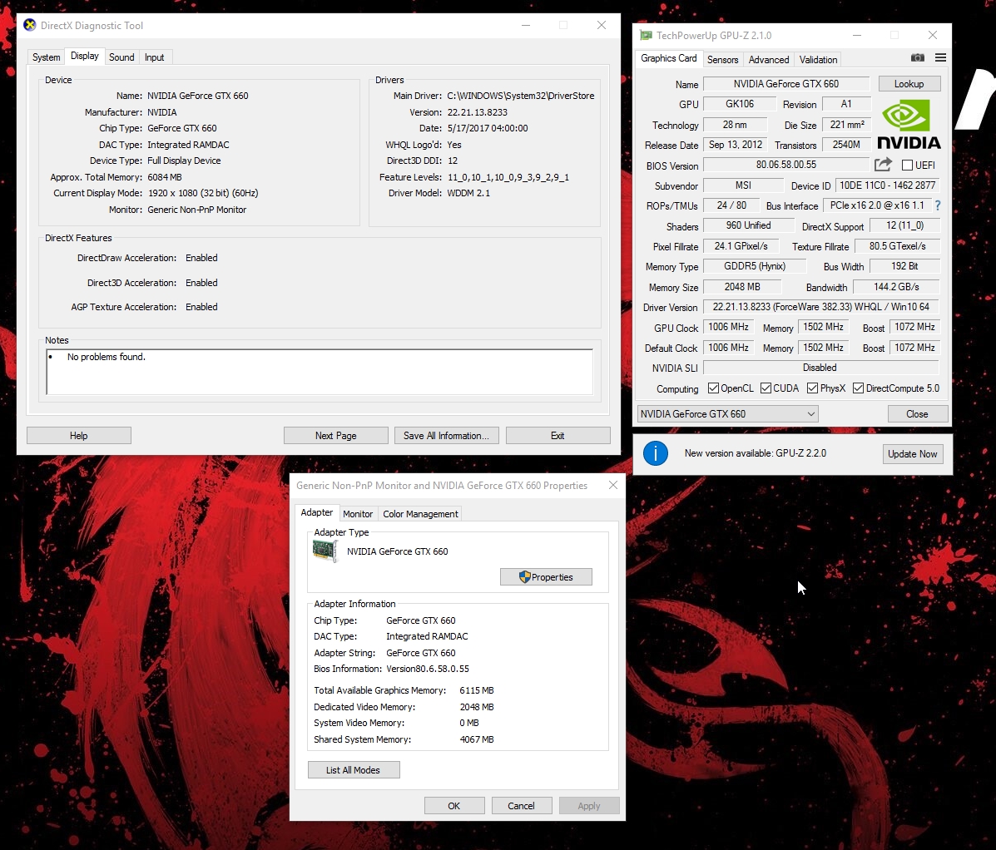The width and height of the screenshot is (996, 850).
Task: Click the GPU-Z Name field value
Action: point(785,84)
